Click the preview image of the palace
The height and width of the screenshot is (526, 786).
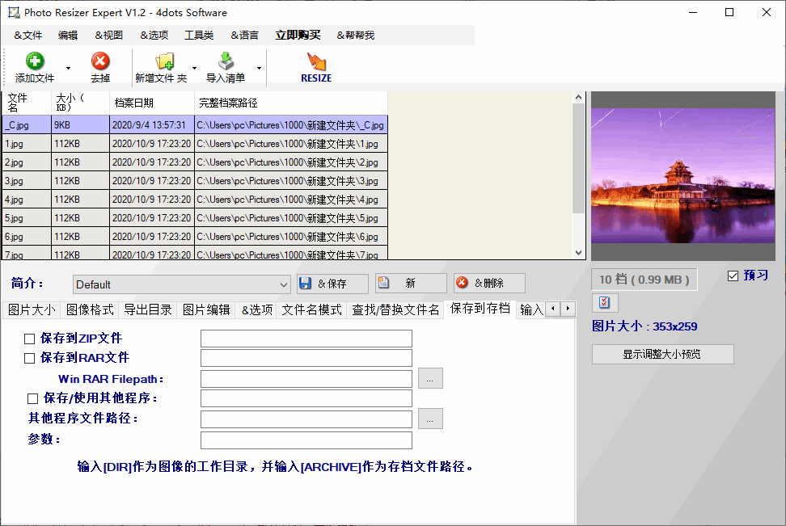coord(682,176)
